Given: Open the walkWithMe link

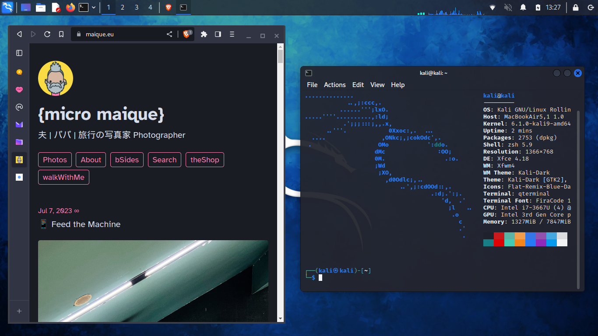Looking at the screenshot, I should click(x=63, y=177).
